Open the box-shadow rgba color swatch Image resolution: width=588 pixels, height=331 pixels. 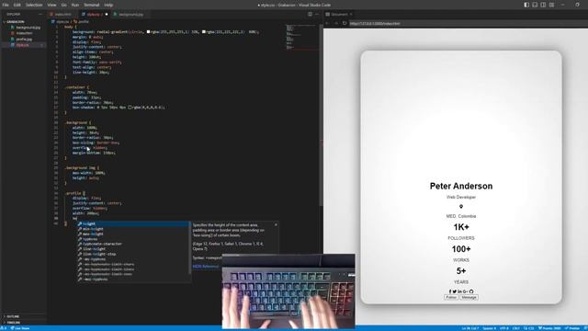[x=130, y=108]
